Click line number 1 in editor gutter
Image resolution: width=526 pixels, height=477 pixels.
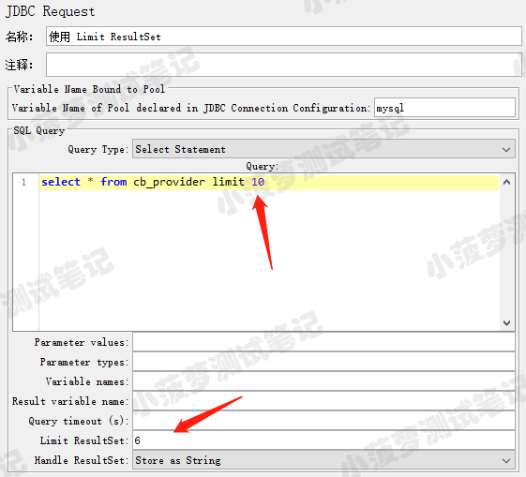click(23, 182)
